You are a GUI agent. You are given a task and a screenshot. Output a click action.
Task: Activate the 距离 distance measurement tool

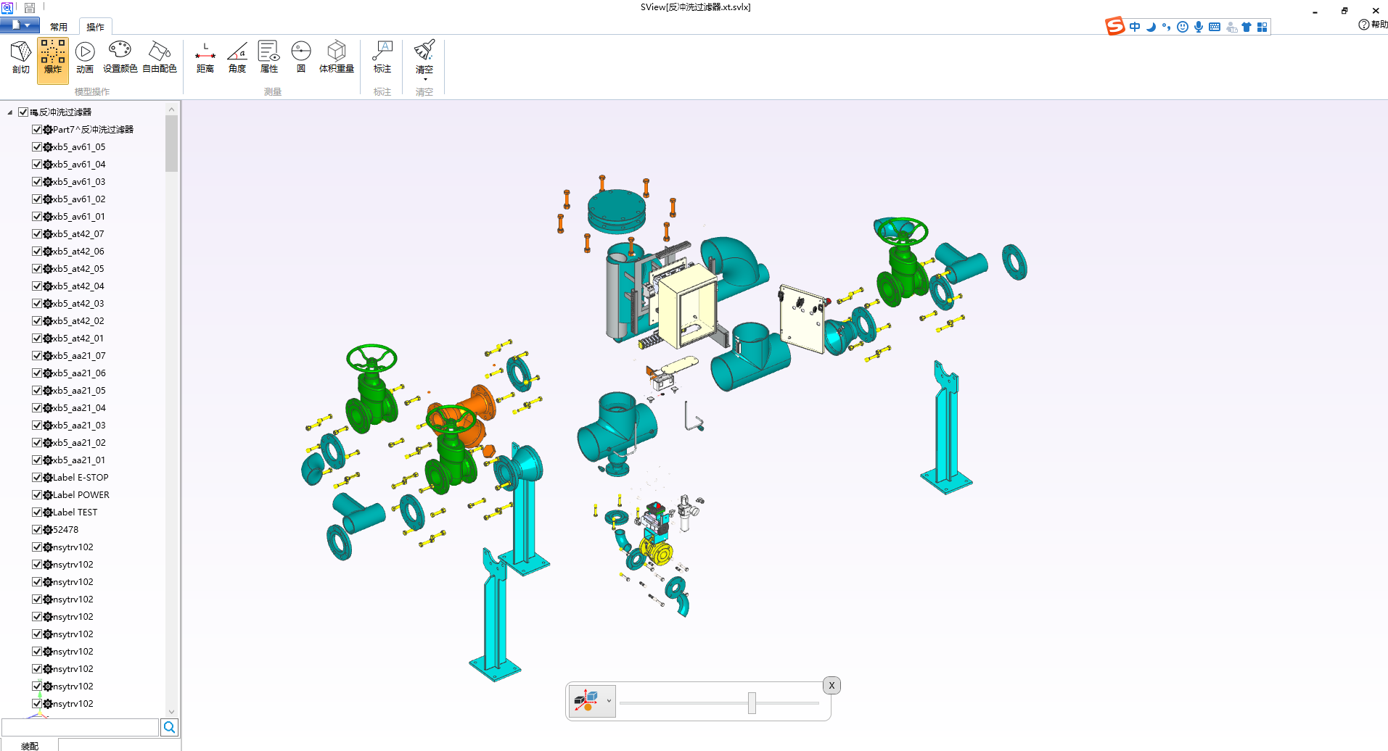[205, 57]
